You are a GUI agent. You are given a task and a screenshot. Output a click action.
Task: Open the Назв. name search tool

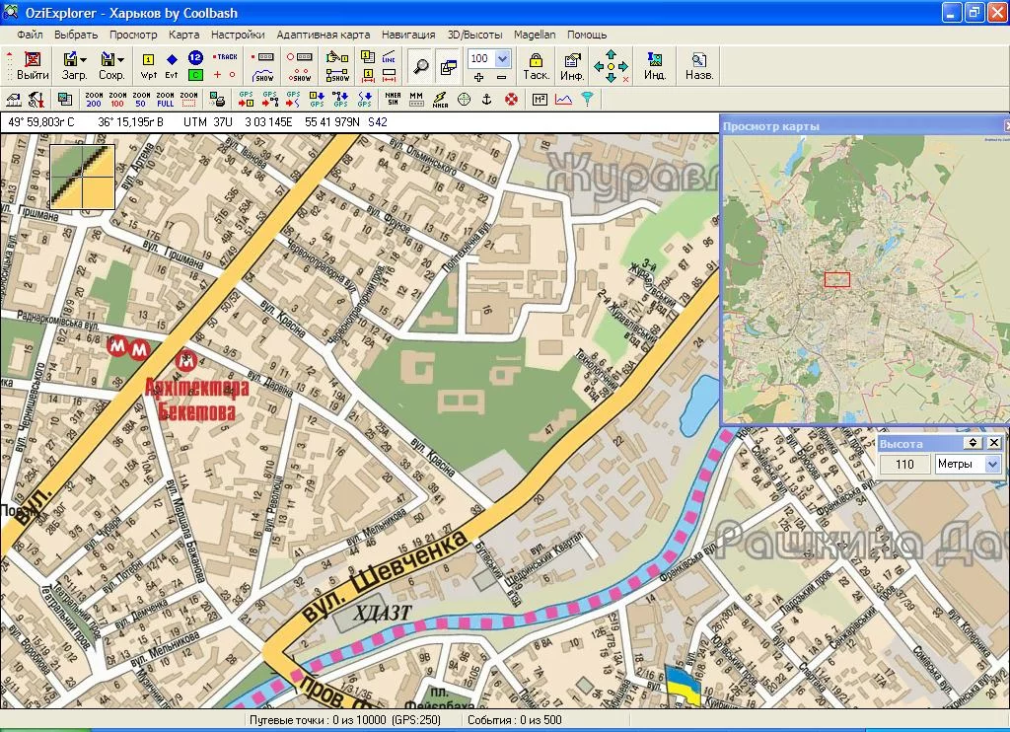699,66
